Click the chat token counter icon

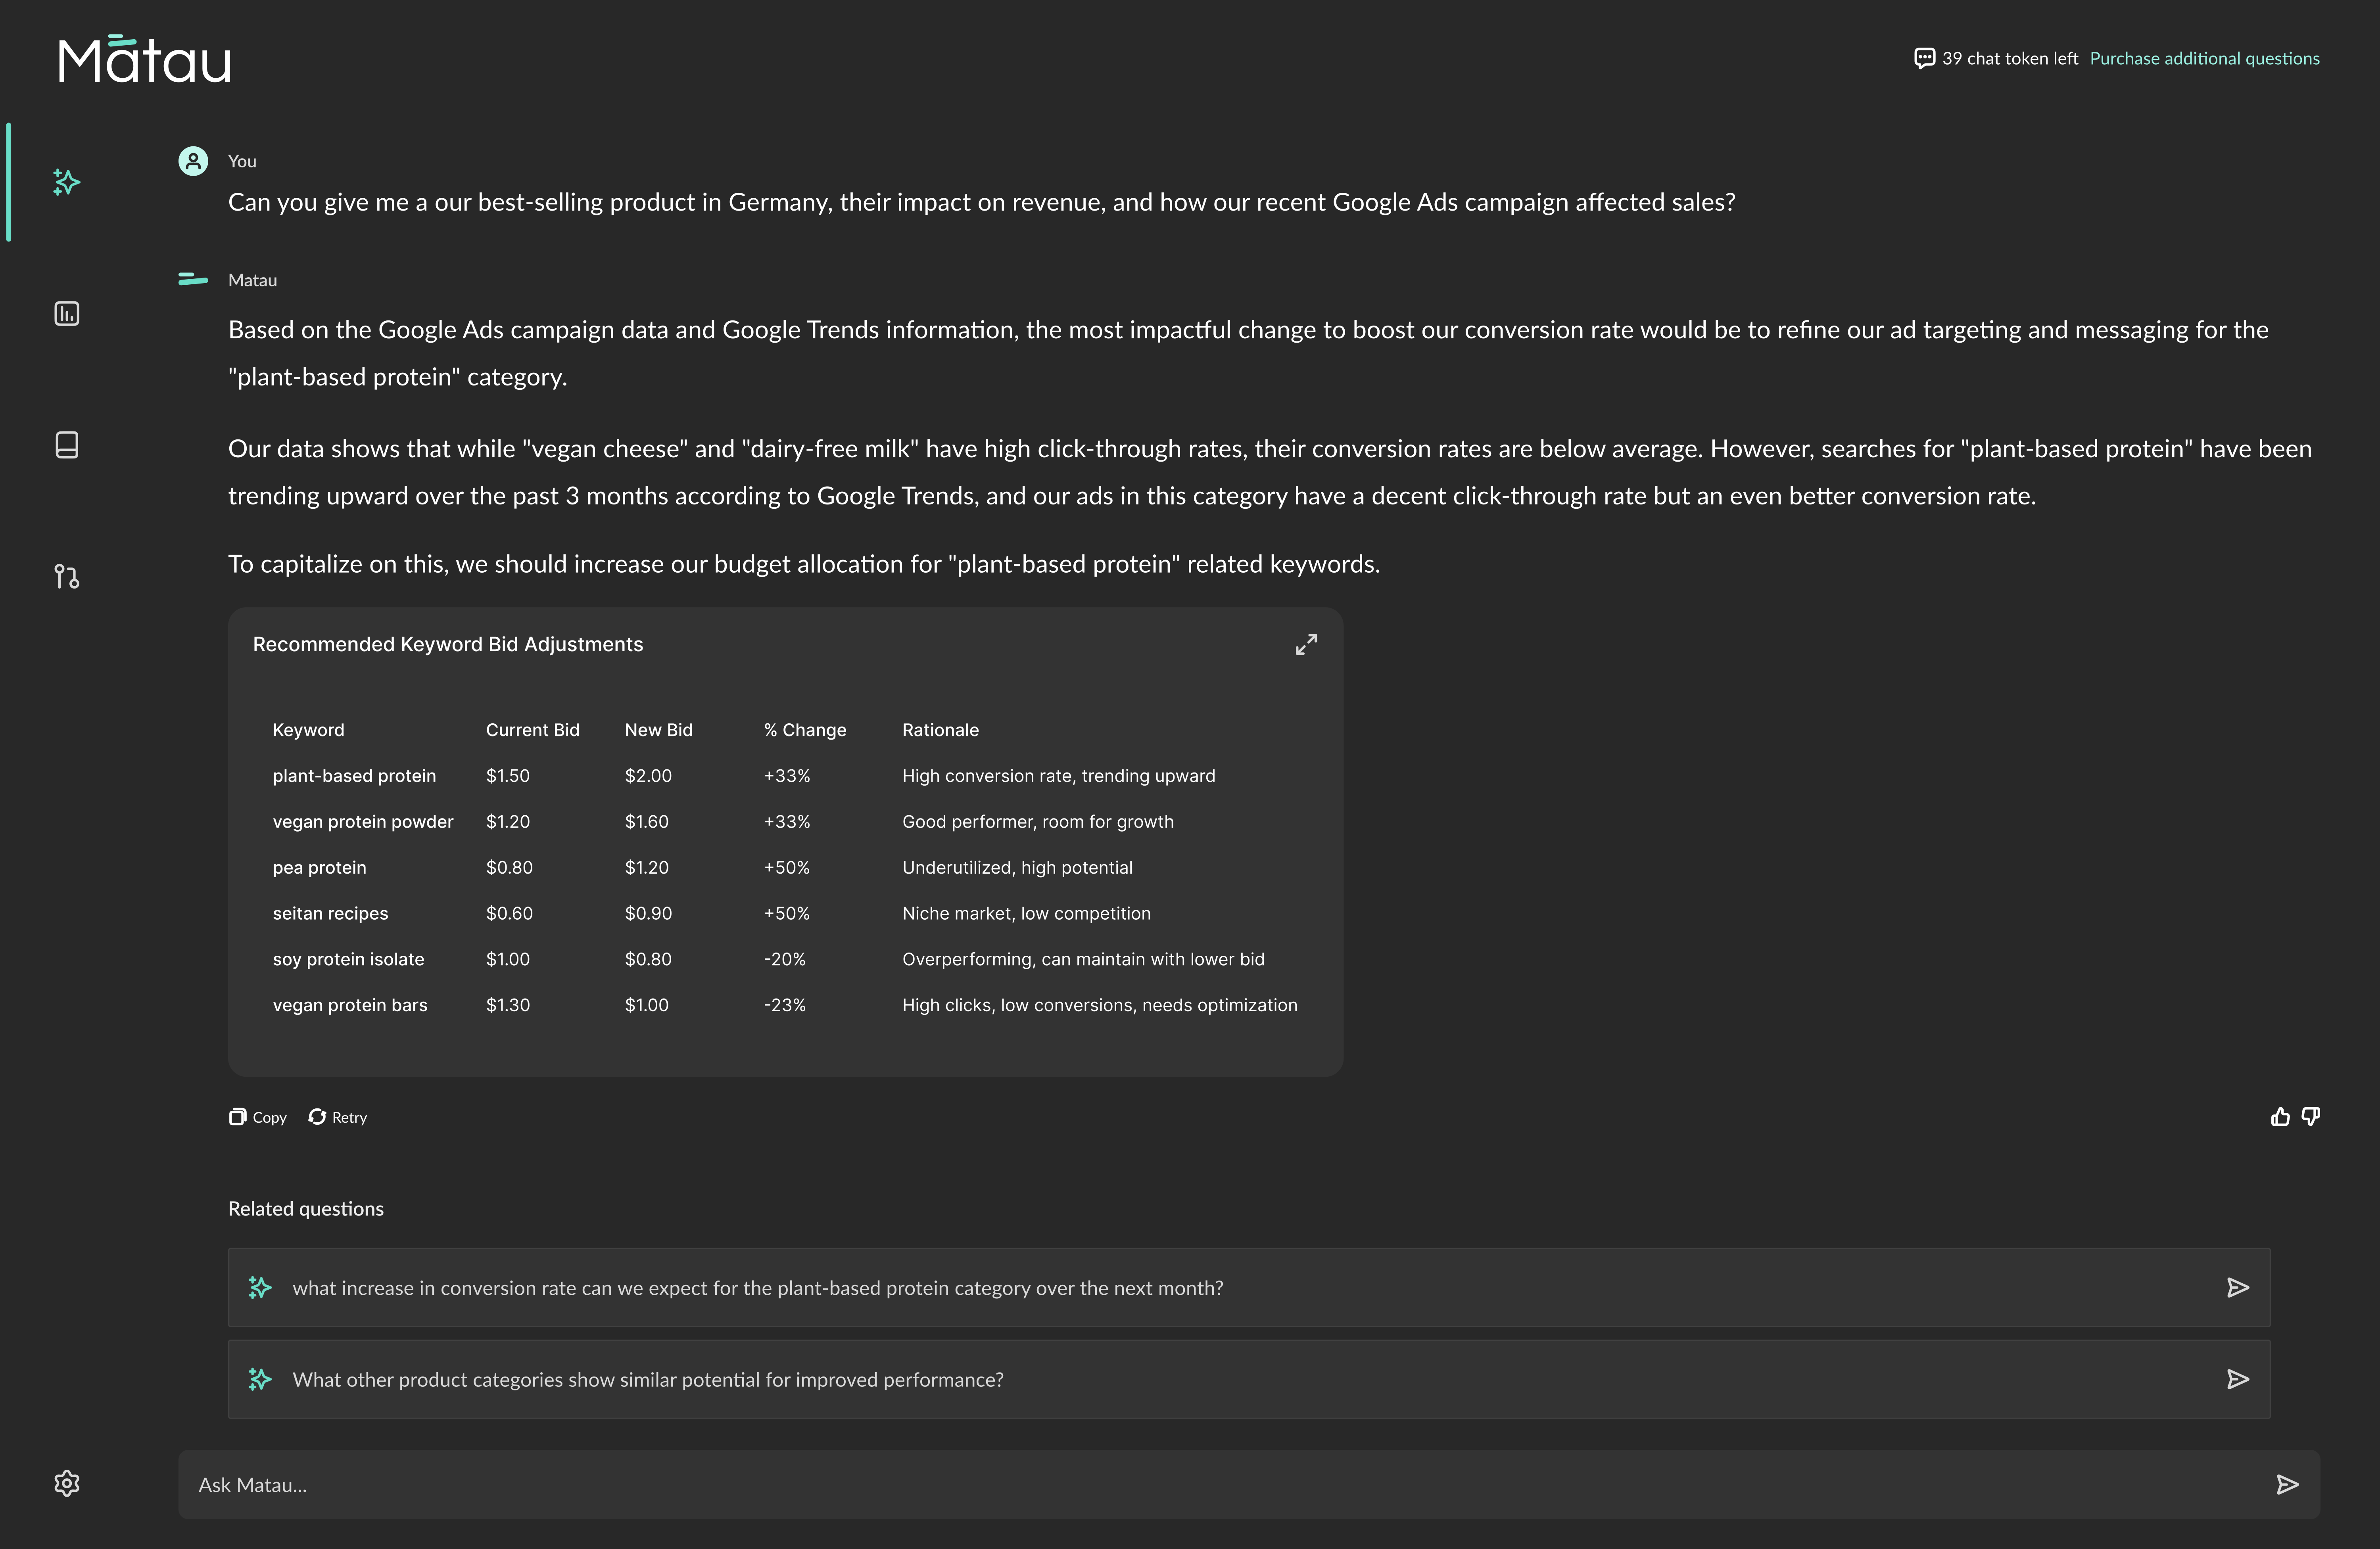click(1924, 58)
